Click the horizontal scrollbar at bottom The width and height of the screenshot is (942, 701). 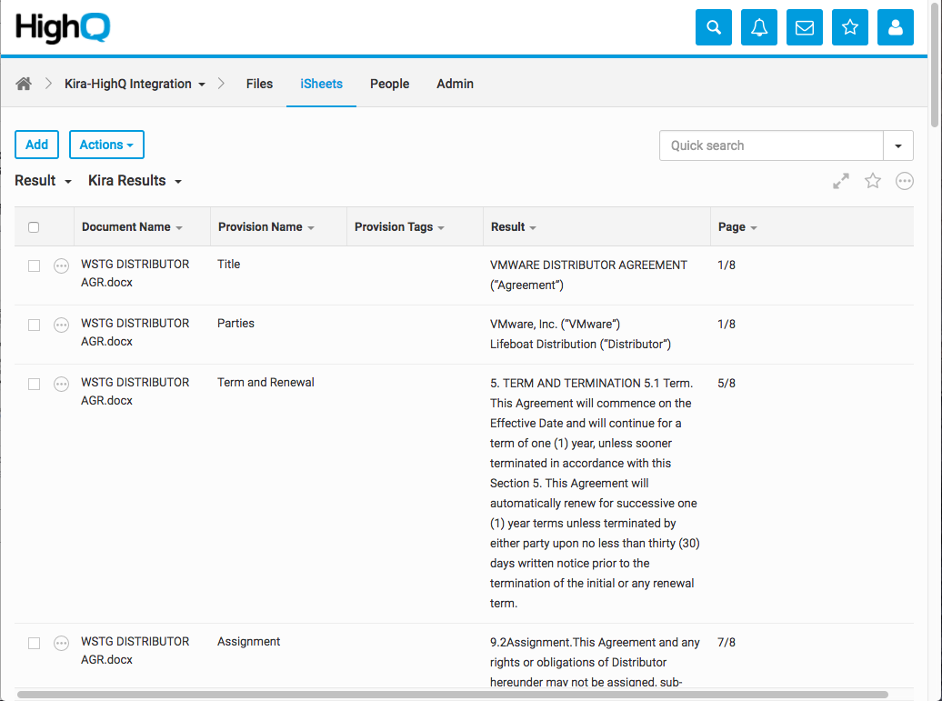[x=453, y=695]
